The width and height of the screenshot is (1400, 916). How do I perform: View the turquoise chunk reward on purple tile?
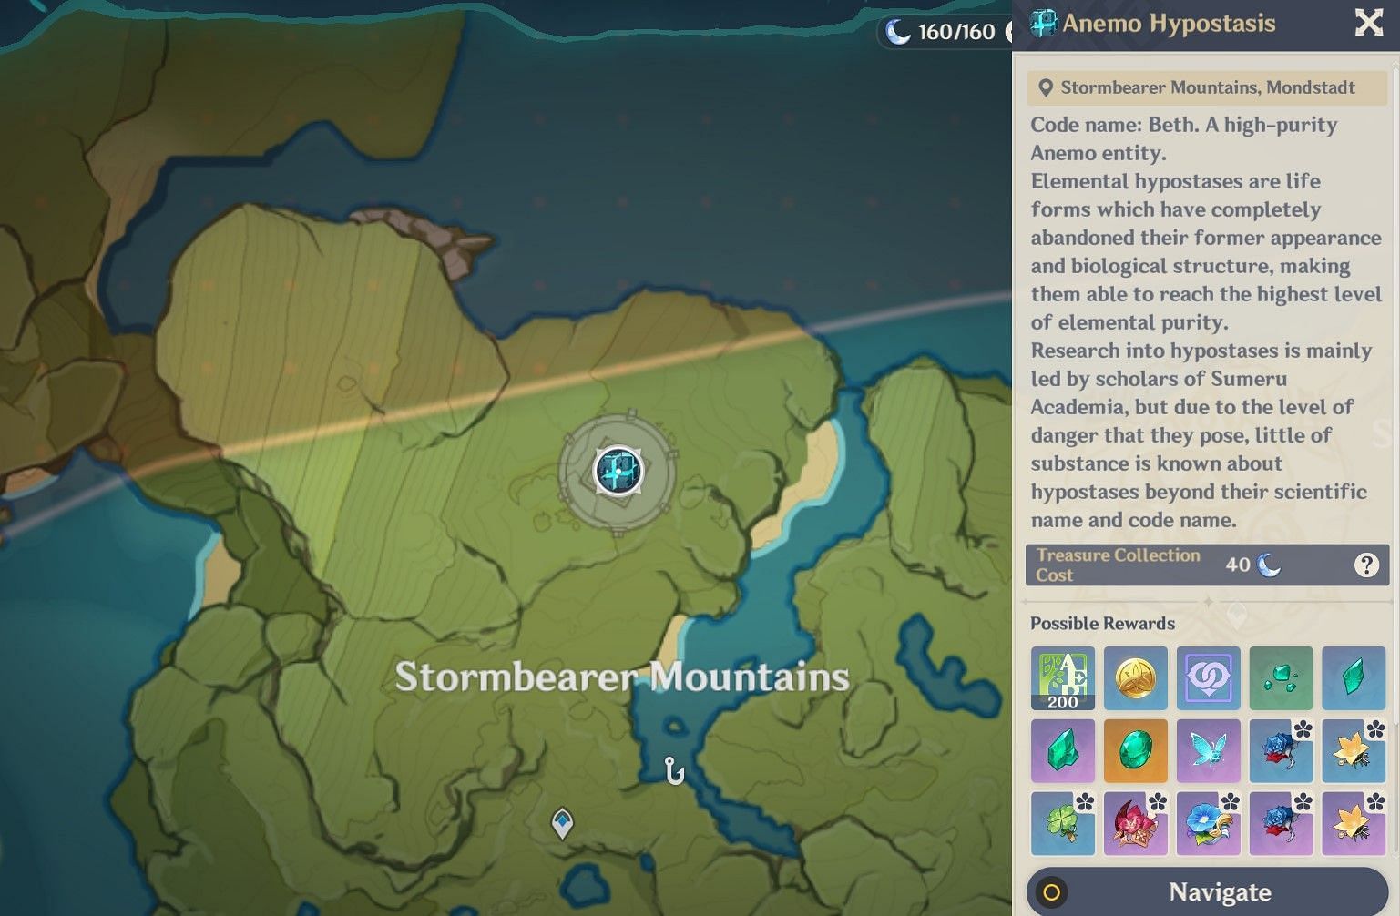1063,751
